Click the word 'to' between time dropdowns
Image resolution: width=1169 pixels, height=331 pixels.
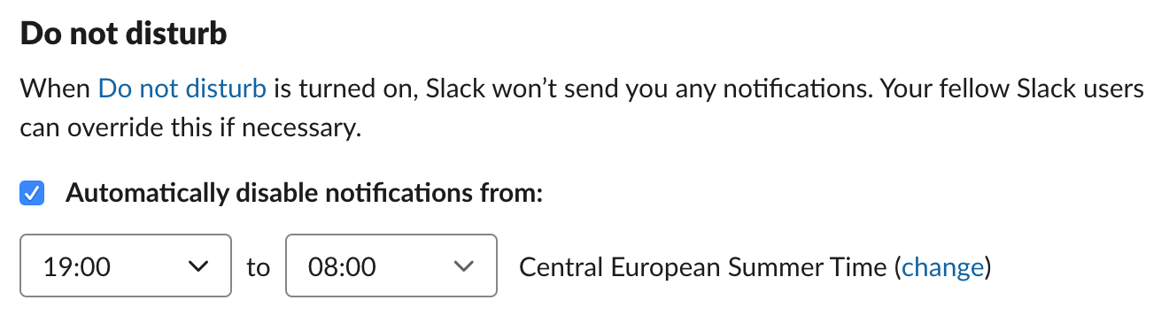(258, 266)
